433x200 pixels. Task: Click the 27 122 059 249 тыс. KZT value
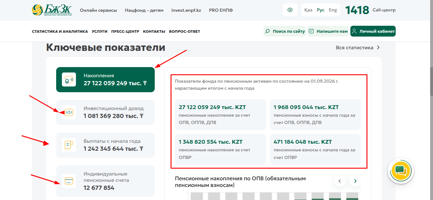pos(212,107)
